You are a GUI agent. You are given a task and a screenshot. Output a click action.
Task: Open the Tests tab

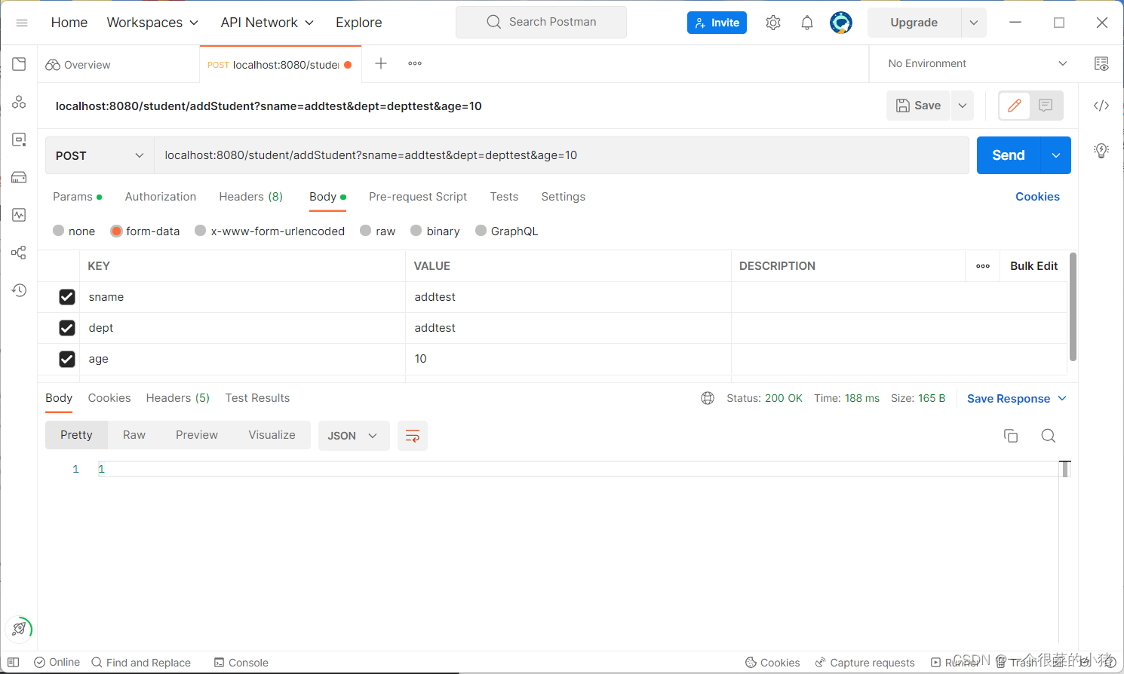coord(504,197)
